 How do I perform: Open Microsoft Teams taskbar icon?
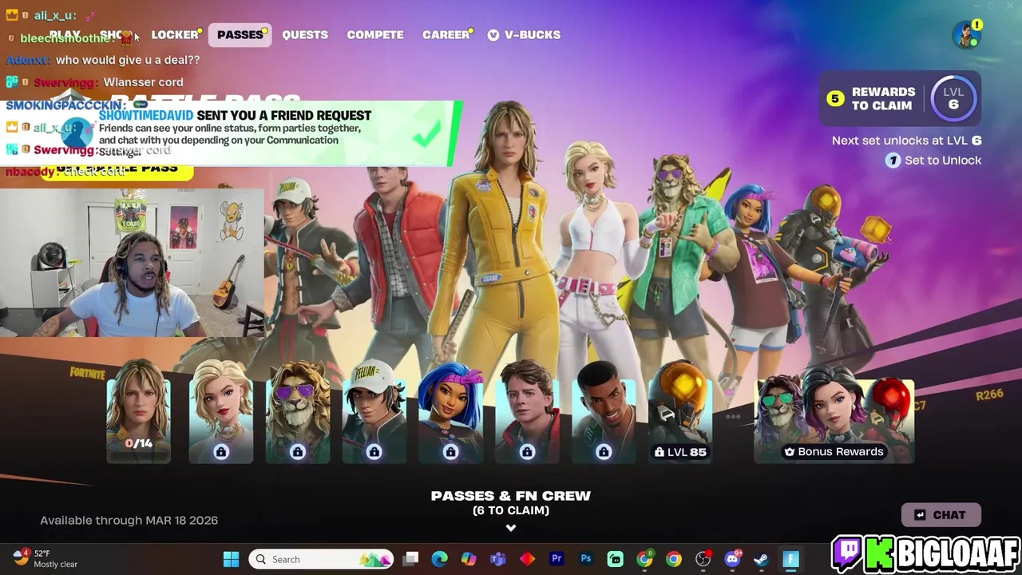tap(498, 559)
